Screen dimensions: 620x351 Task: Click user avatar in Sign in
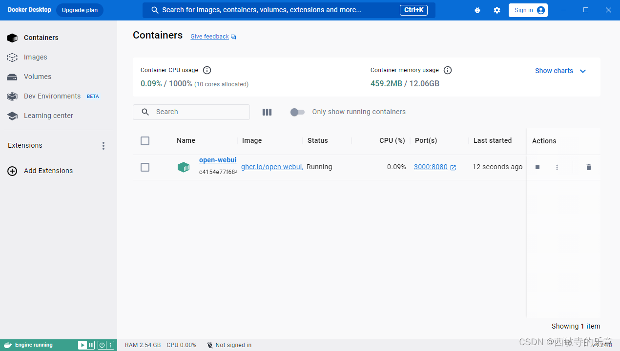540,10
